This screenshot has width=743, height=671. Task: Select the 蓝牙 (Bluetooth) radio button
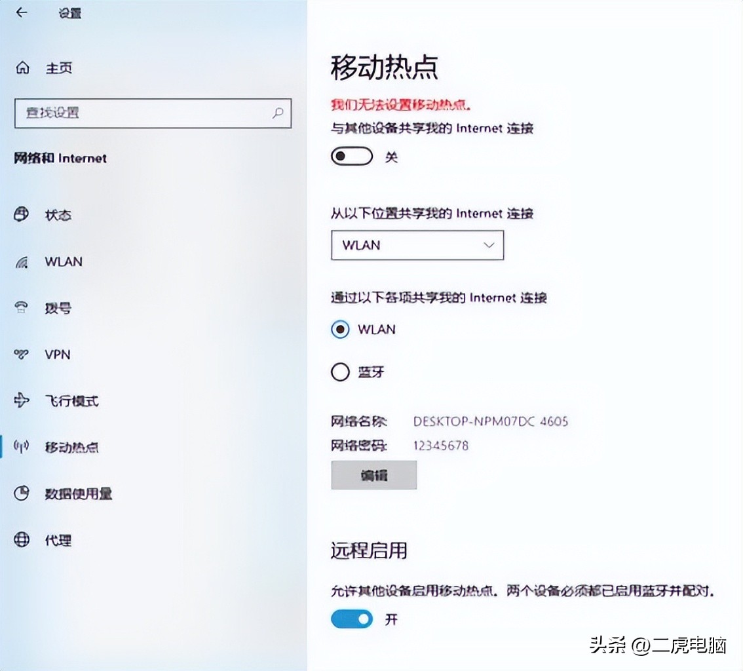point(339,372)
